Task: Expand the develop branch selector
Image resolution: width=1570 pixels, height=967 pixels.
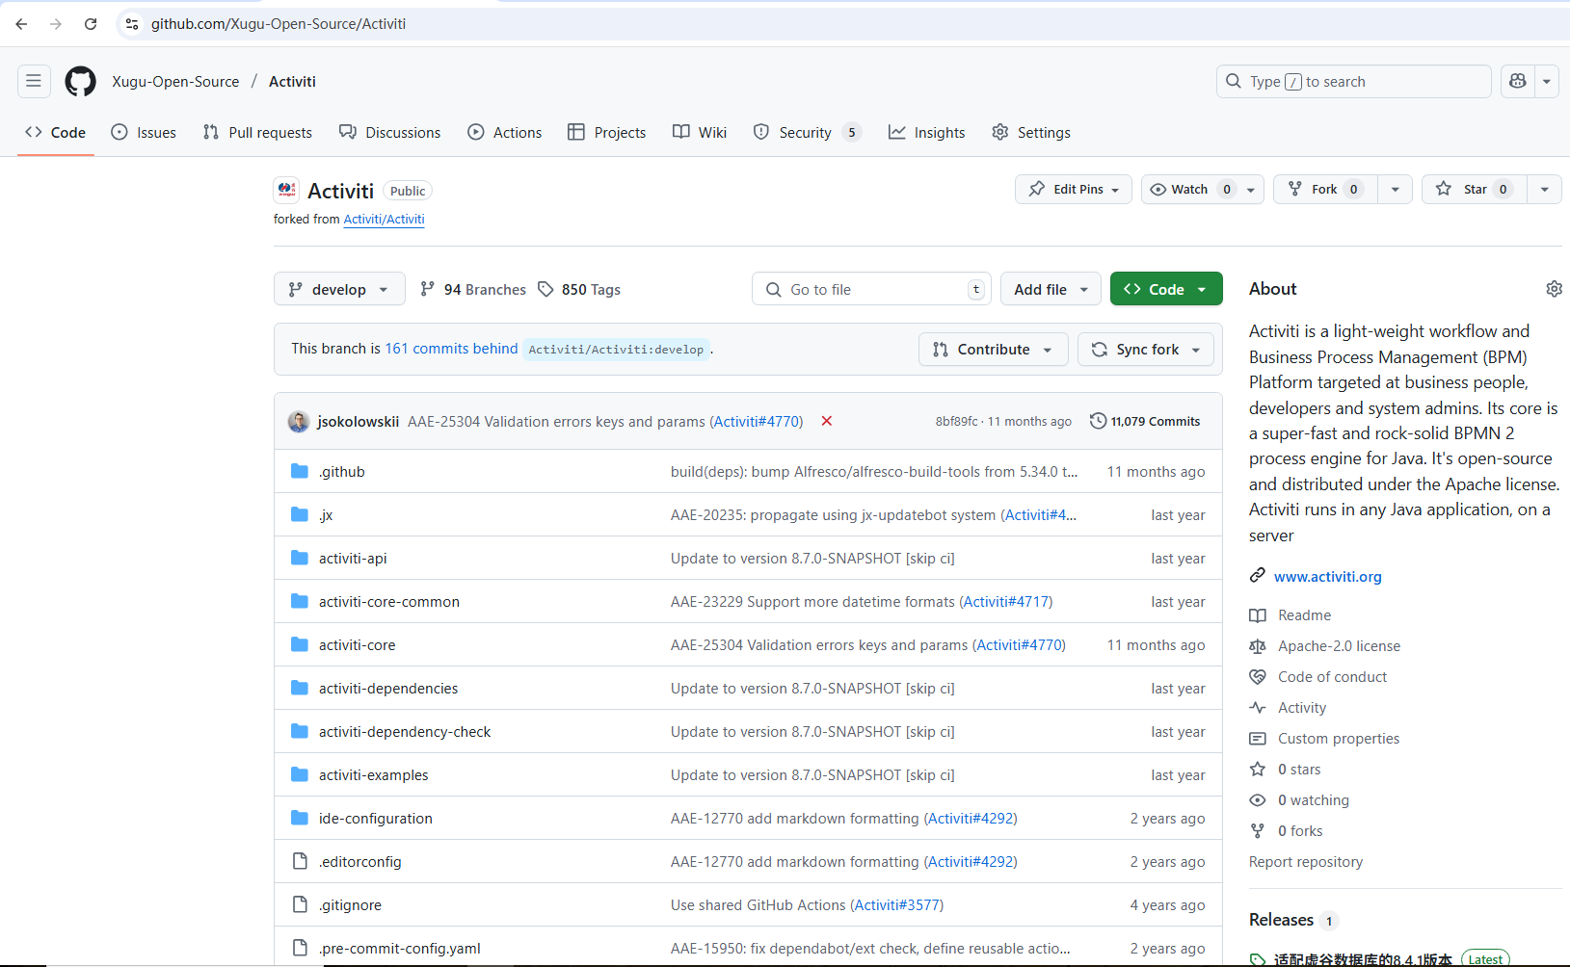Action: point(339,289)
